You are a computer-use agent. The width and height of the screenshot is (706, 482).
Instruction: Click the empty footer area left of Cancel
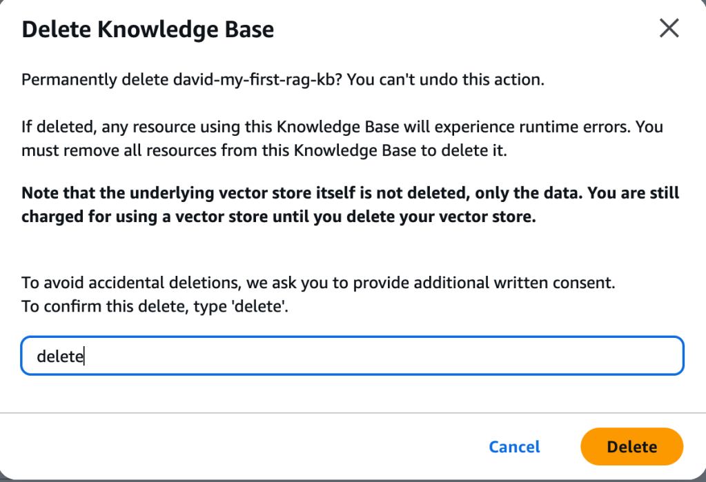(x=242, y=447)
